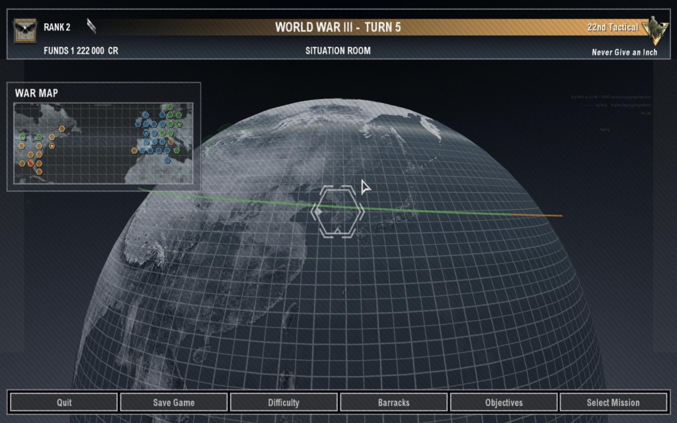The image size is (677, 423).
Task: Quit the game
Action: (x=64, y=403)
